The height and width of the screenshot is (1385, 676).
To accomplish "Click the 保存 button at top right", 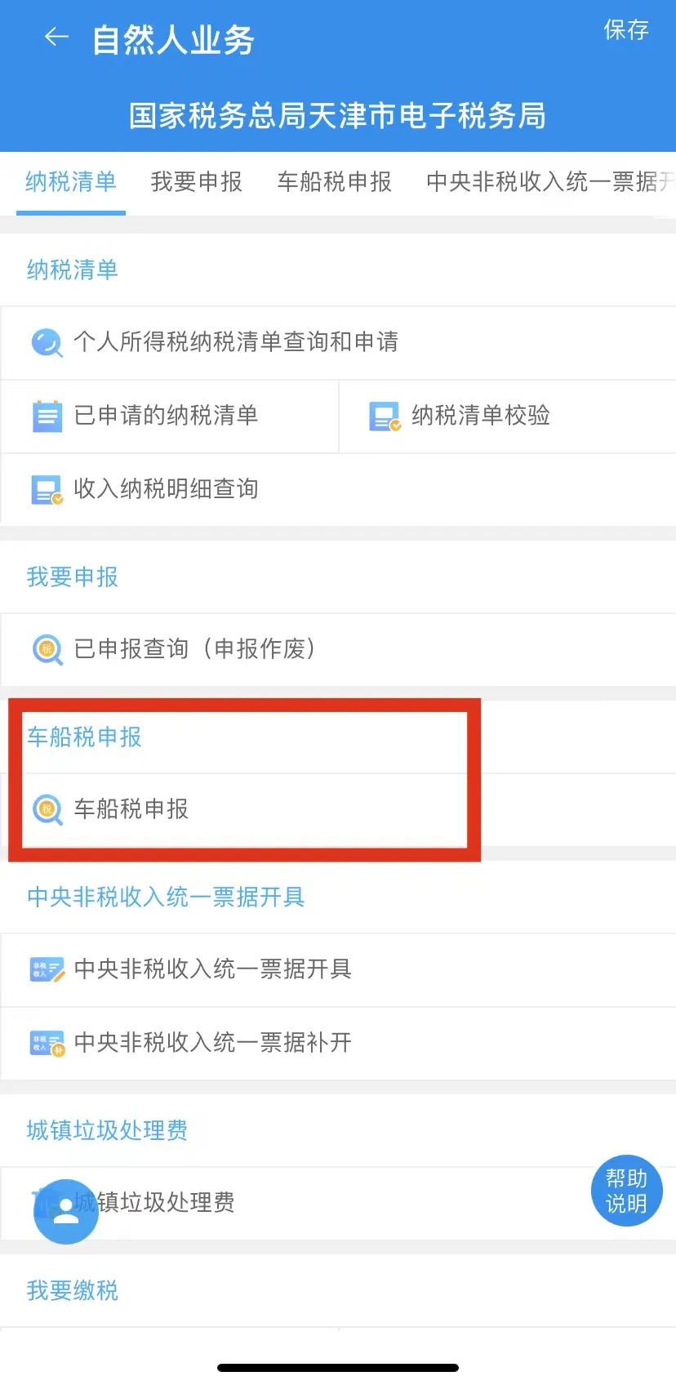I will click(x=625, y=30).
